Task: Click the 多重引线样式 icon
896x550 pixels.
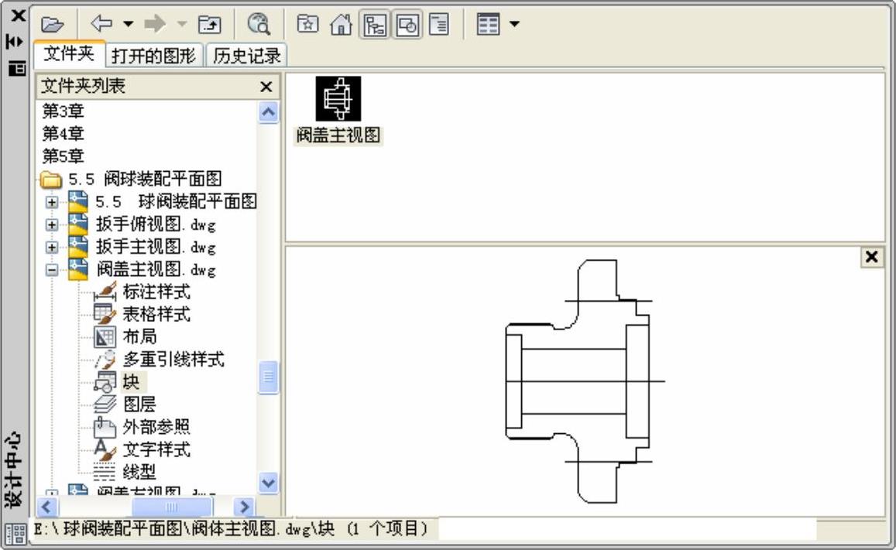Action: [105, 360]
